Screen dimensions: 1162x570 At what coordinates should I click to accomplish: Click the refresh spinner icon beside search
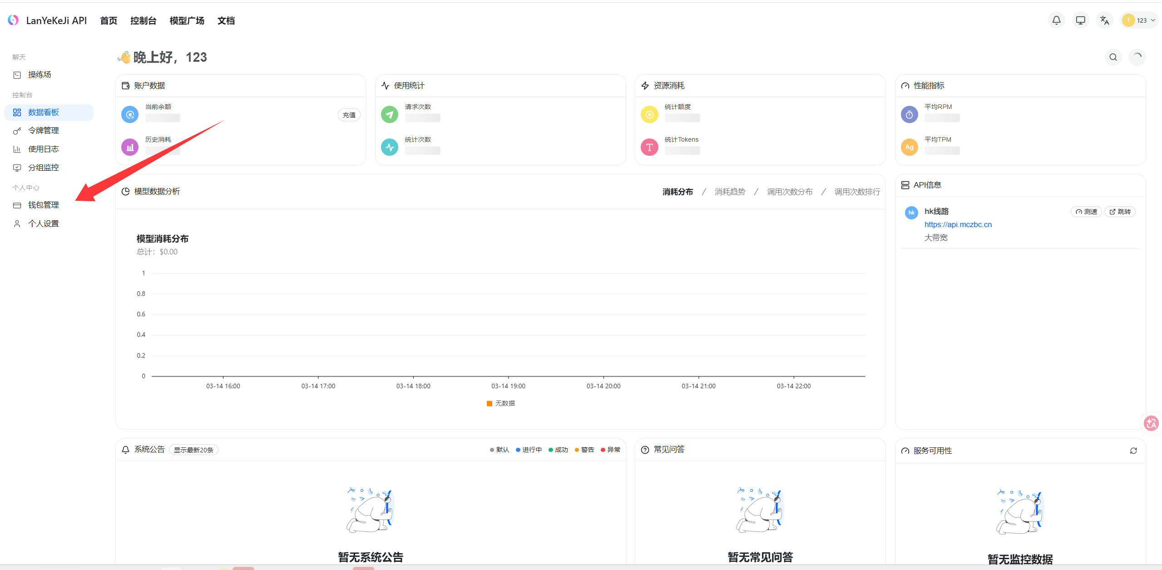click(1137, 57)
